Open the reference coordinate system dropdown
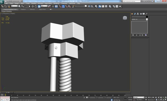 (x=44, y=6)
